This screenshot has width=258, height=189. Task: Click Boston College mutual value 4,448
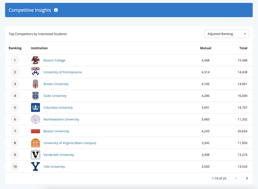(x=205, y=60)
